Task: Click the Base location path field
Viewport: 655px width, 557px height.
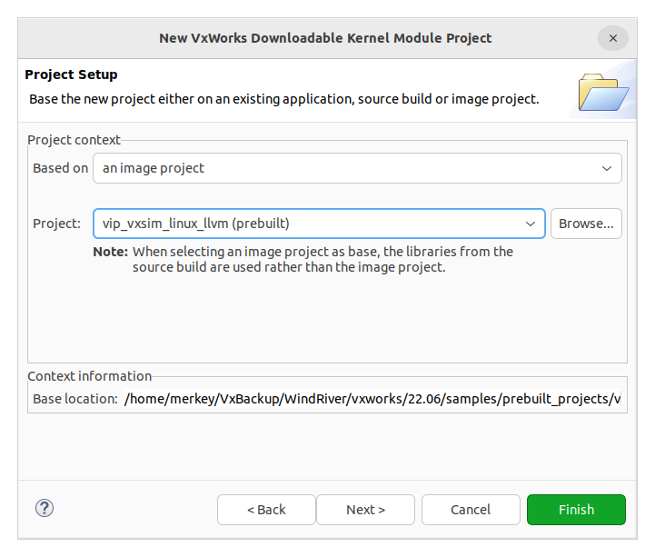Action: 372,399
